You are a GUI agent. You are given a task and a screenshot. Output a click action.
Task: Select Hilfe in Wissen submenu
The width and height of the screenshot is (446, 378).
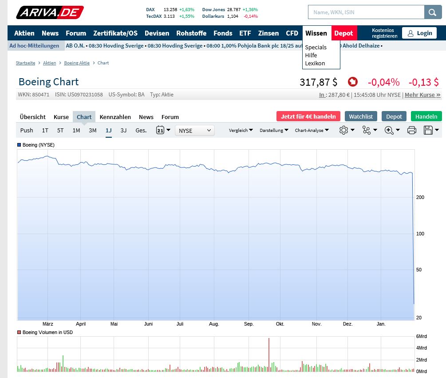click(311, 55)
